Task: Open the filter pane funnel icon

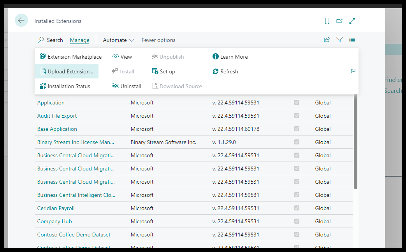Action: point(339,40)
